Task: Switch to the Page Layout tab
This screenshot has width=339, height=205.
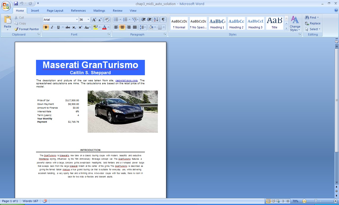Action: (x=55, y=11)
